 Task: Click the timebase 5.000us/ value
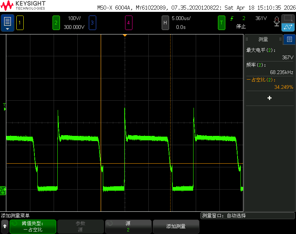coord(181,18)
